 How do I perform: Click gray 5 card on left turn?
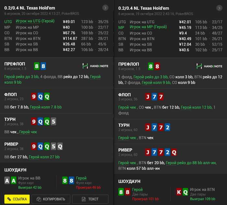point(54,121)
